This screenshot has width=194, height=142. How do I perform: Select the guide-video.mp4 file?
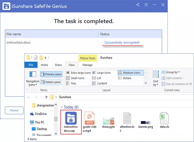point(90,122)
